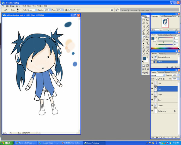Image resolution: width=181 pixels, height=145 pixels.
Task: Pick a color from the color ramp
Action: (x=165, y=48)
